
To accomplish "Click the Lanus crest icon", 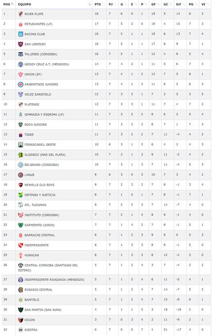I will [21, 175].
